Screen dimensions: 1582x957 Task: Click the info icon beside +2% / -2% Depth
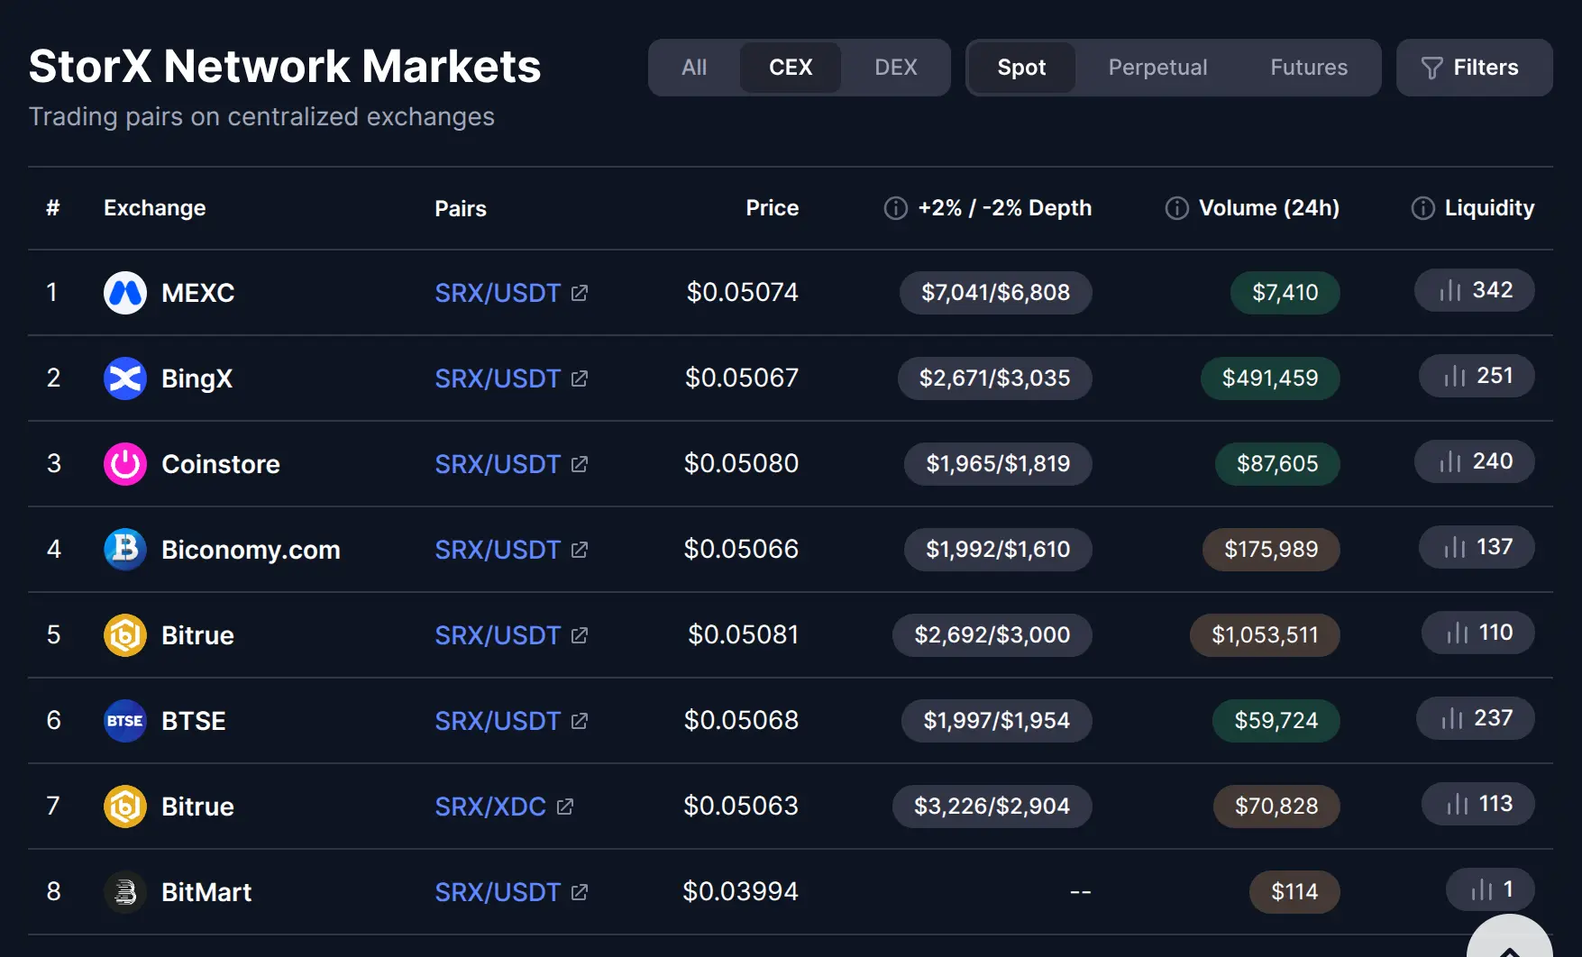(895, 208)
